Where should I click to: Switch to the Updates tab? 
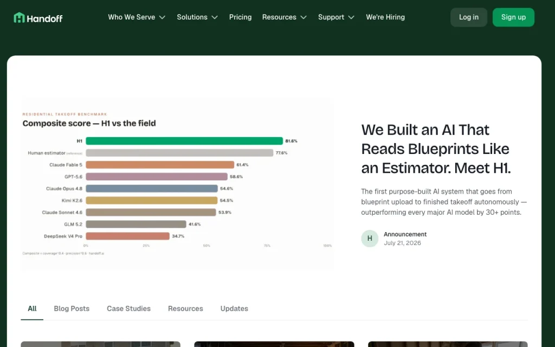pos(234,309)
